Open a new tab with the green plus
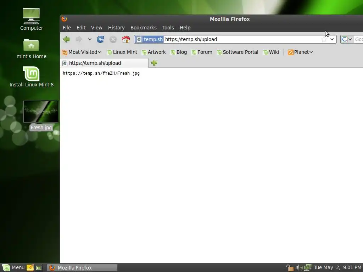This screenshot has height=272, width=363. [x=154, y=63]
